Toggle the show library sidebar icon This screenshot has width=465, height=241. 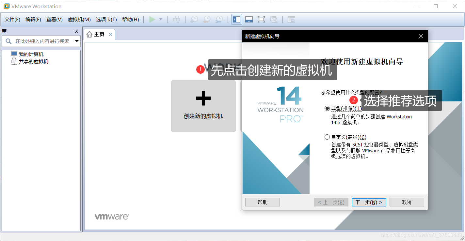tap(236, 20)
